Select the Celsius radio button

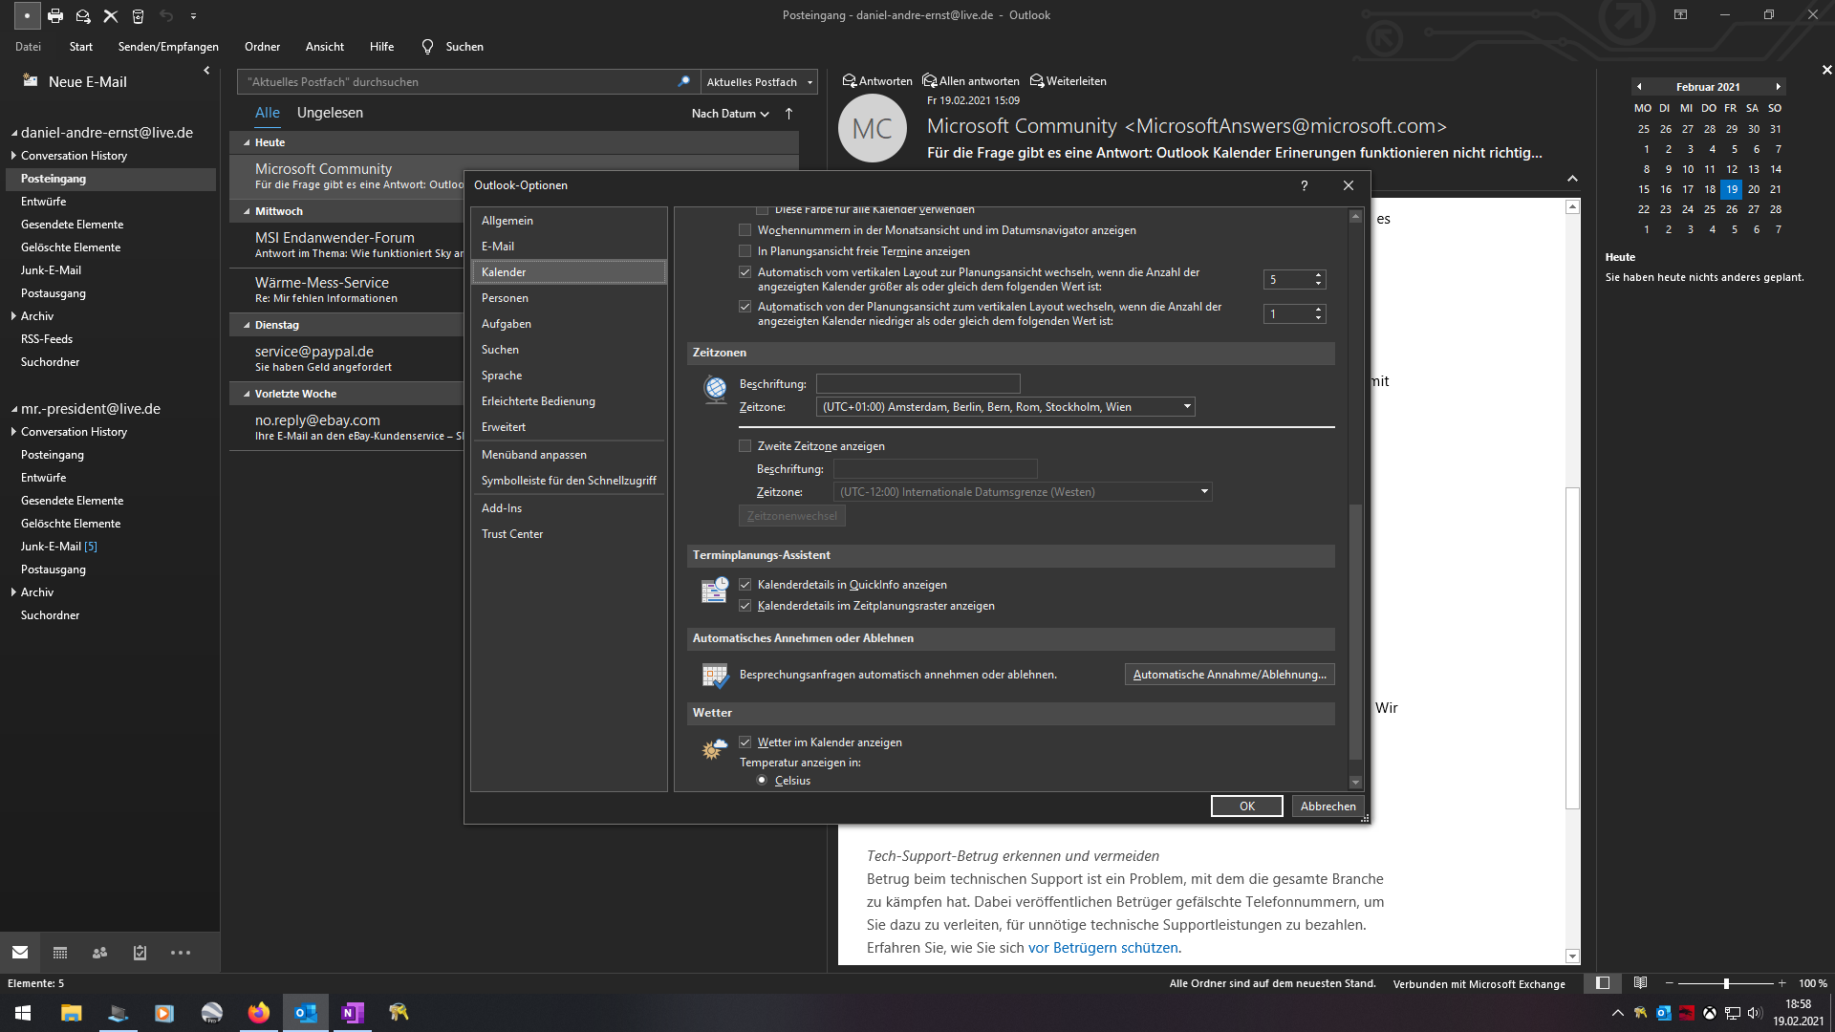coord(762,781)
